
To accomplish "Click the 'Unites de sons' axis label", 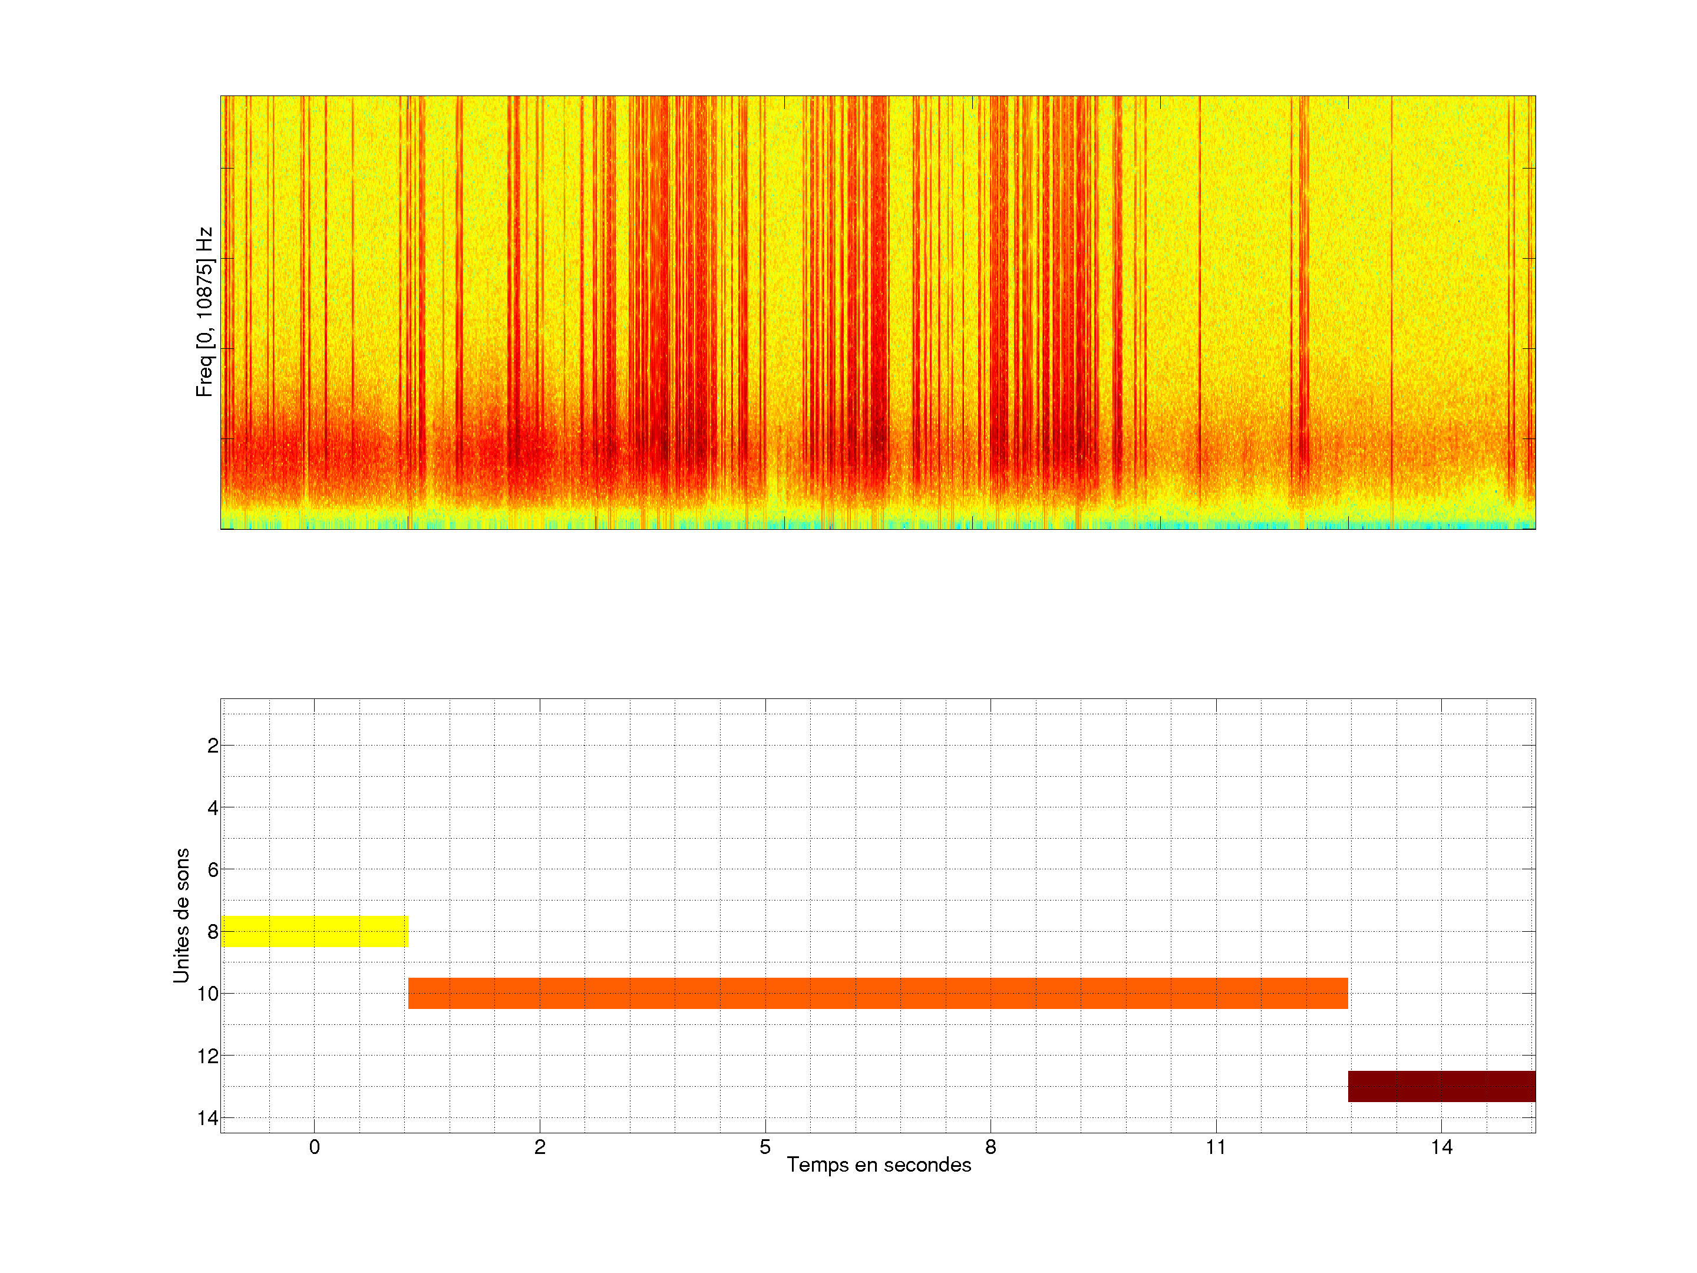I will tap(181, 915).
